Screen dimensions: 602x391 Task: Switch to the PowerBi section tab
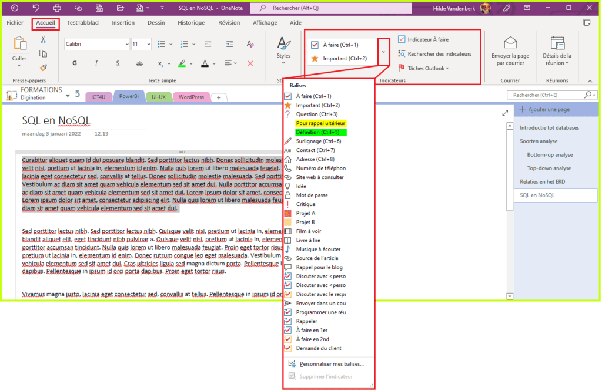[129, 97]
